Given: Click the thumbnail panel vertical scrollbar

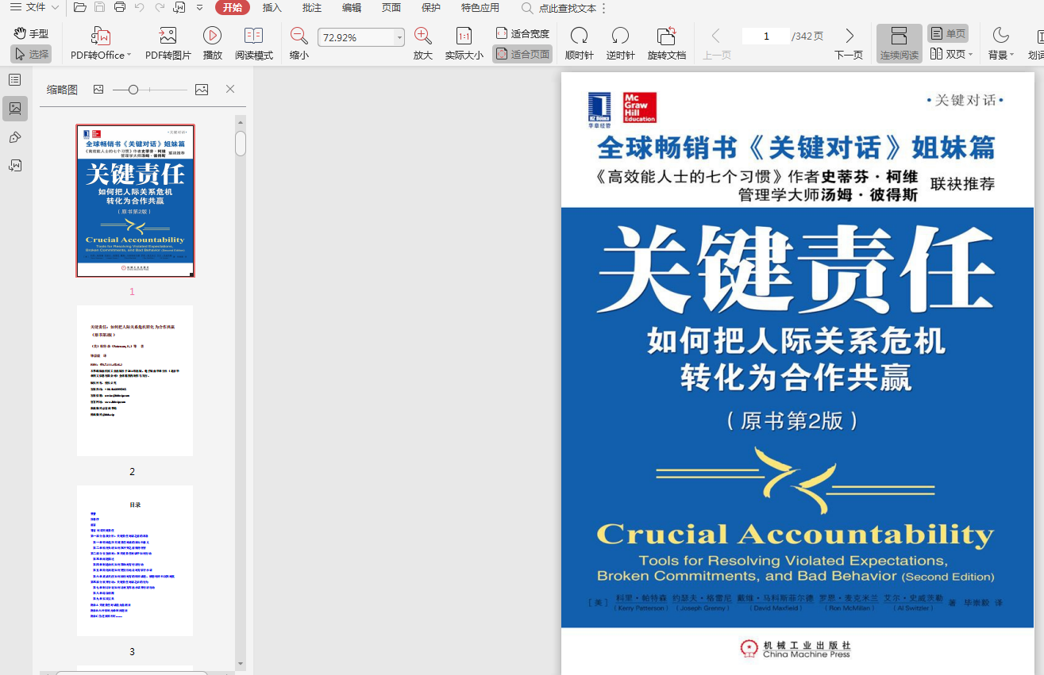Looking at the screenshot, I should pos(241,144).
